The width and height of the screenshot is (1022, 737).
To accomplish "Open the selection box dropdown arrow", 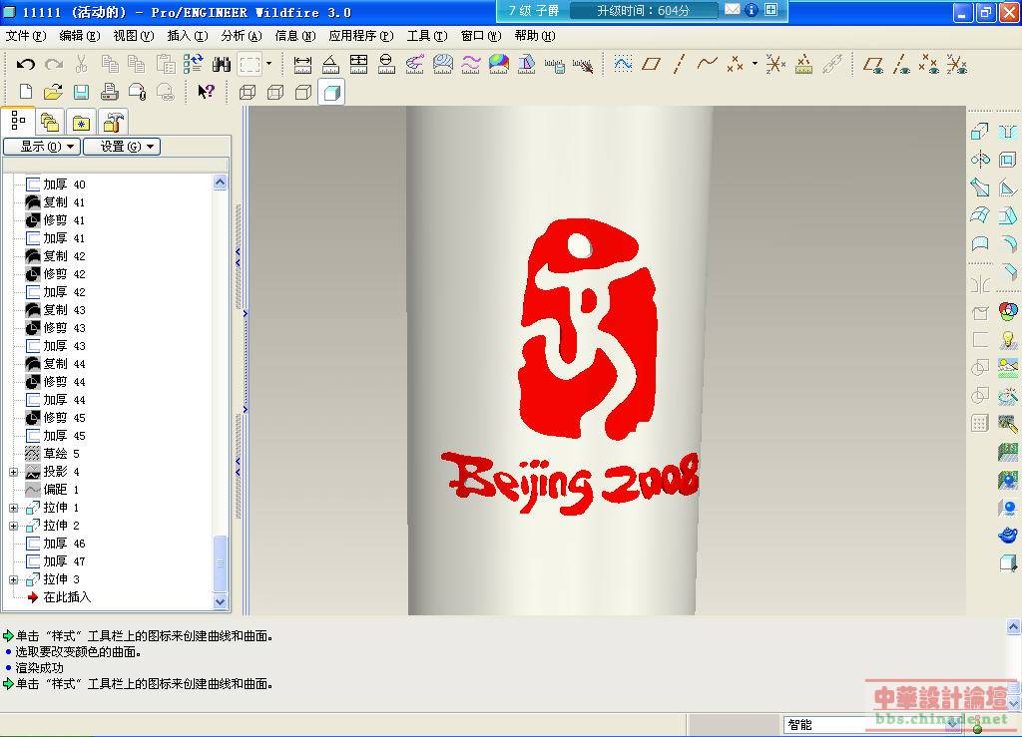I will tap(268, 64).
